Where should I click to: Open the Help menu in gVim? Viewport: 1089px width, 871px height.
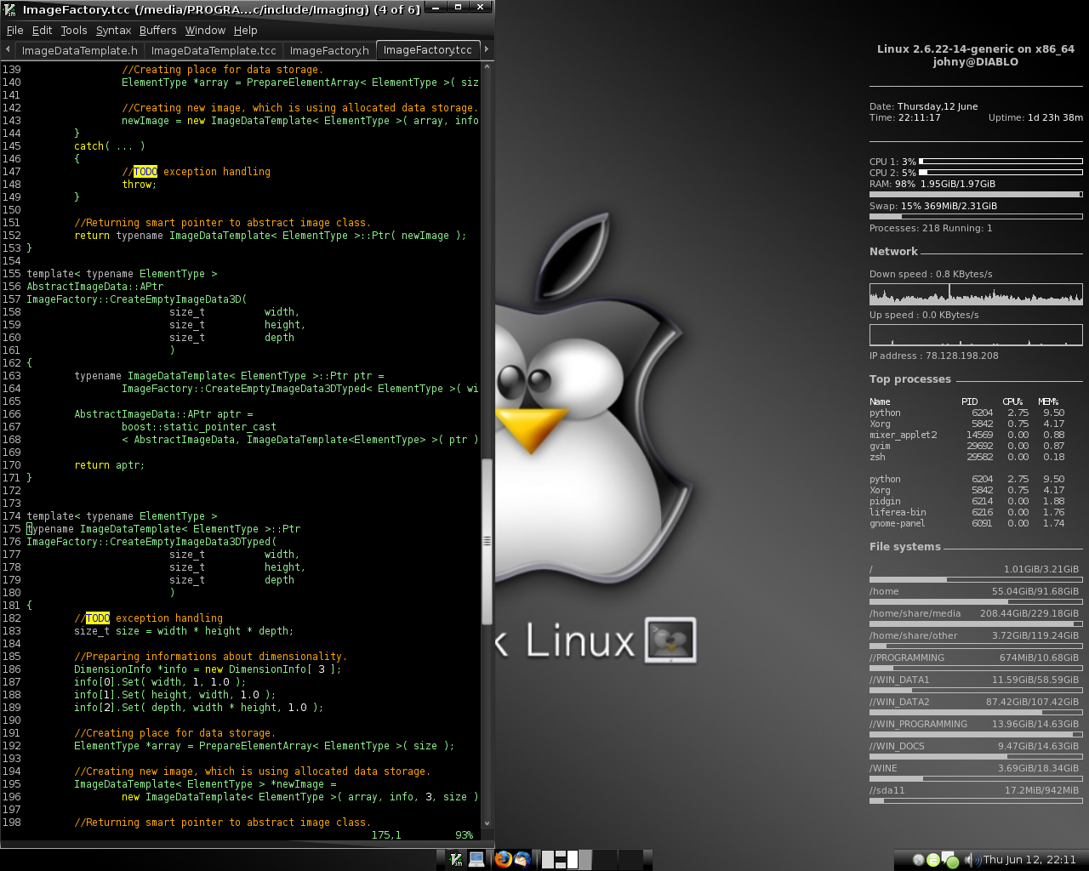click(246, 30)
